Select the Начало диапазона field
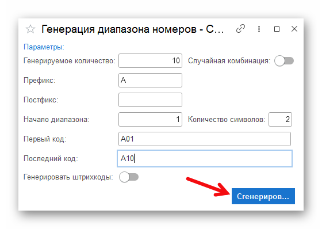Image resolution: width=322 pixels, height=229 pixels. click(150, 119)
